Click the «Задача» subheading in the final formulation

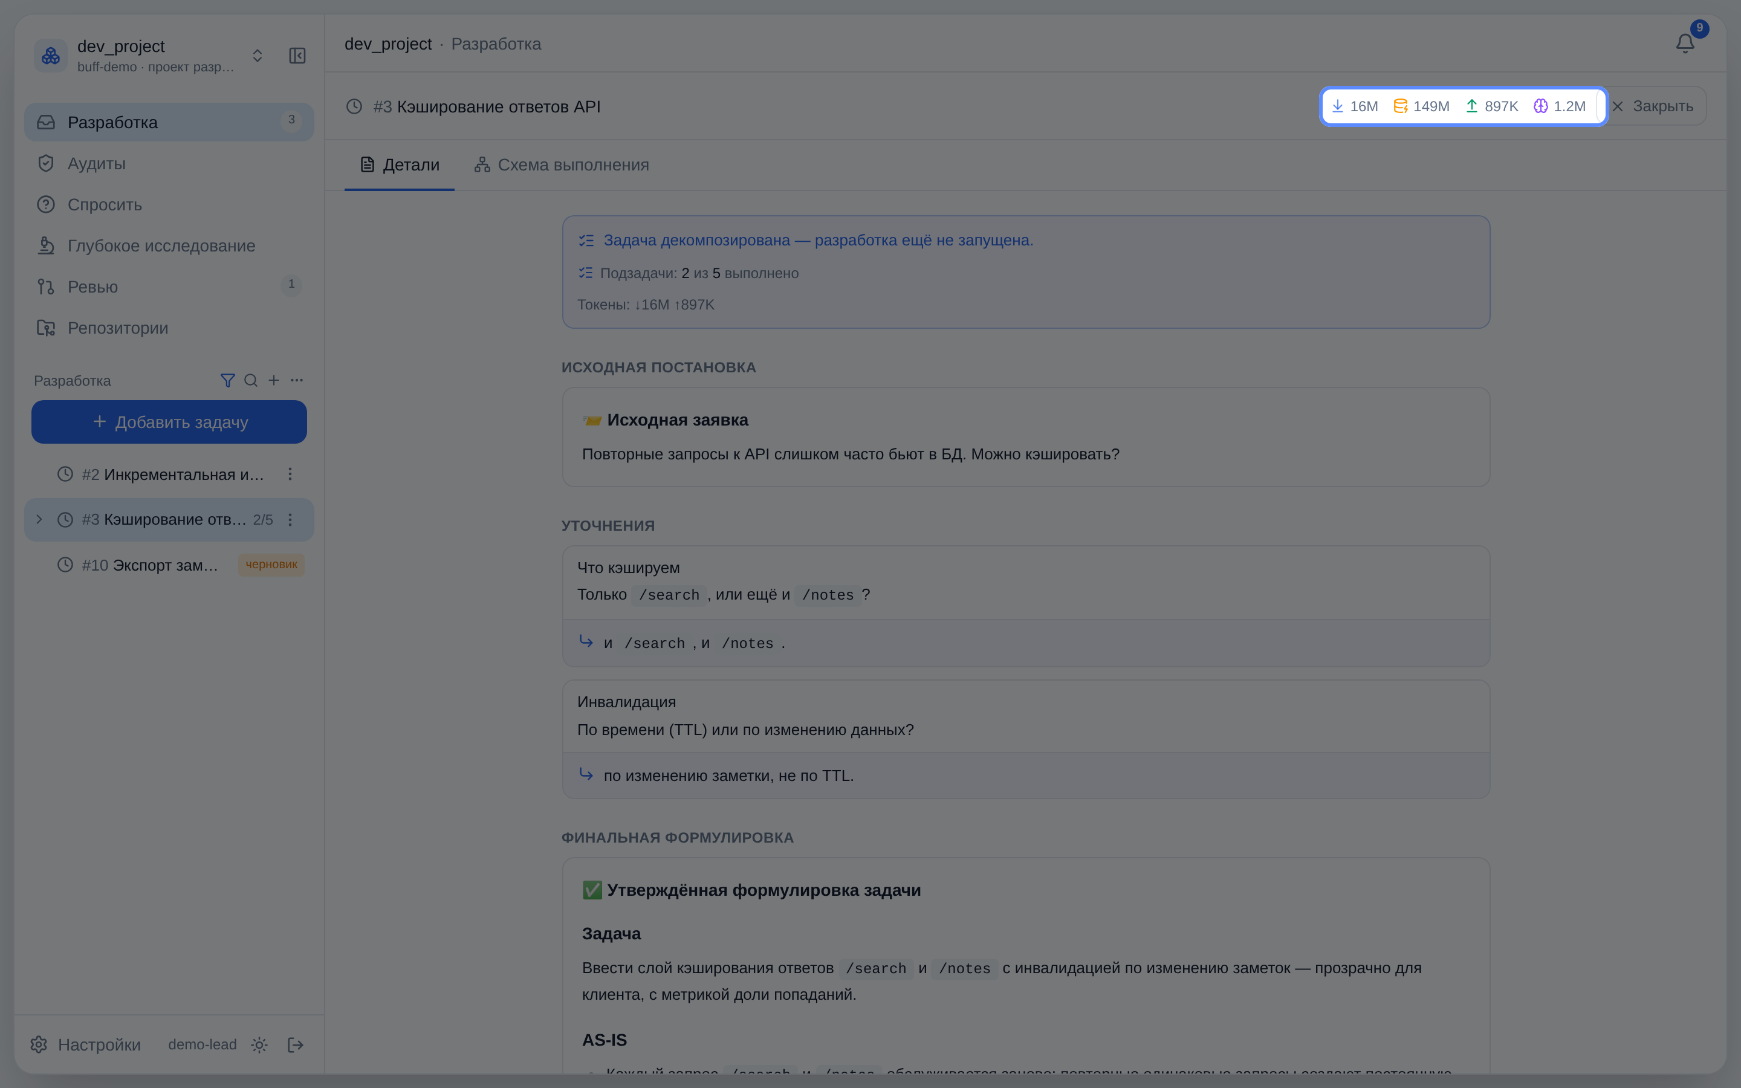pyautogui.click(x=612, y=933)
